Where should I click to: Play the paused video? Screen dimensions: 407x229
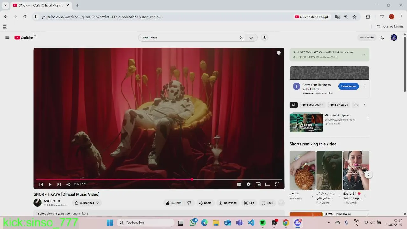[50, 184]
